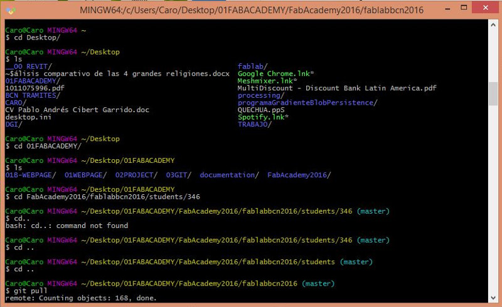
Task: Click the scrollbar up arrow
Action: [493, 24]
